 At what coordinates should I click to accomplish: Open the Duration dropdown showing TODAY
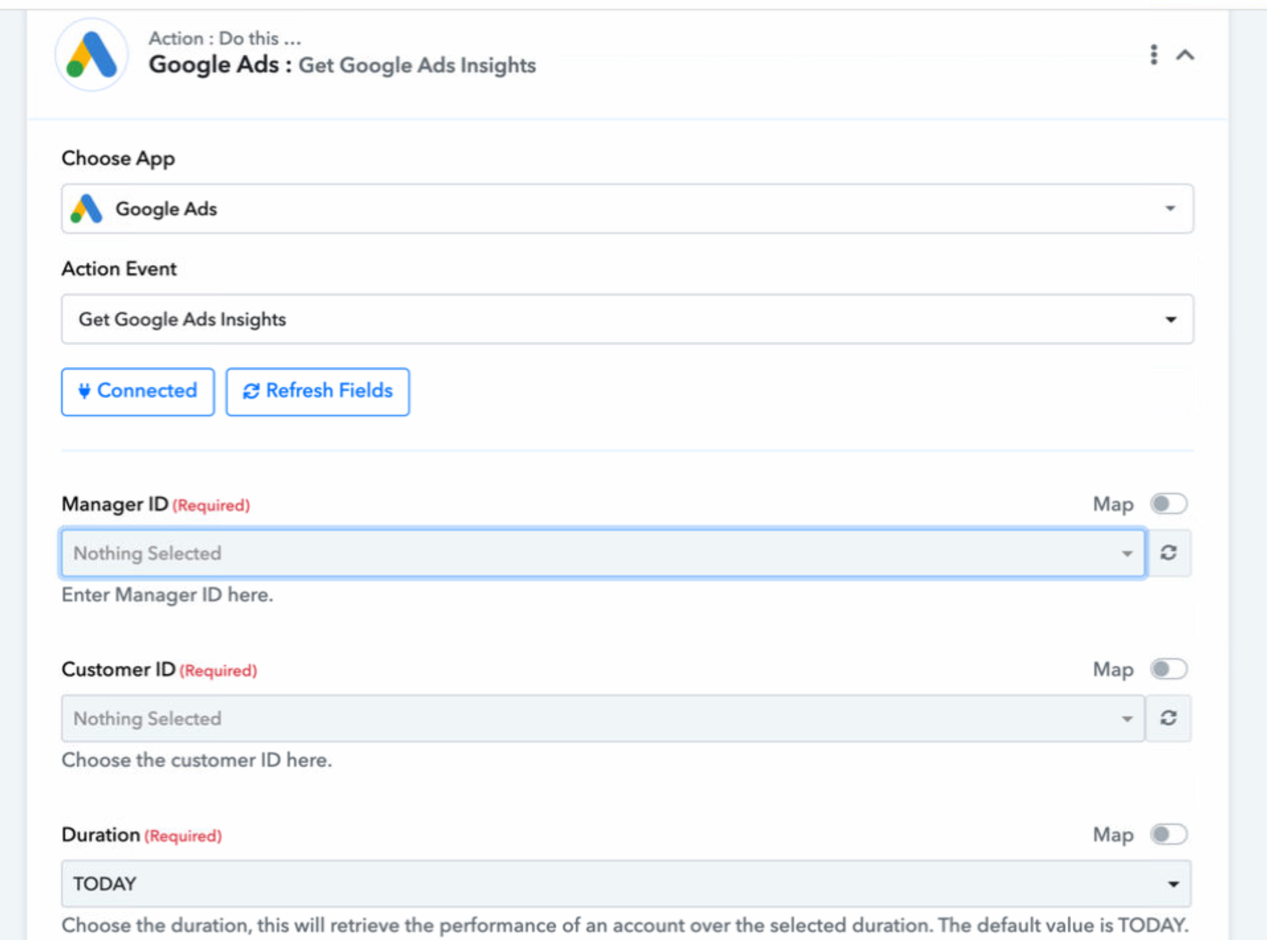click(626, 884)
